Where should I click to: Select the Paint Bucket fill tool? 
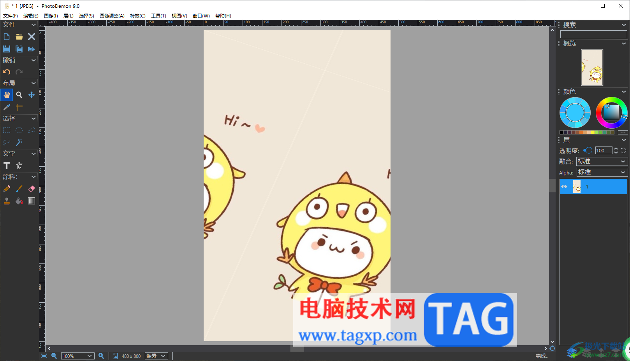coord(19,201)
